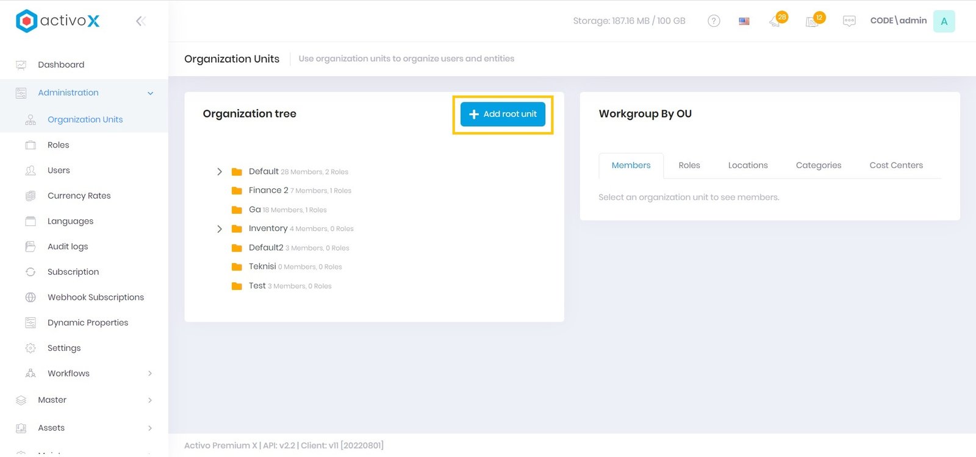Expand the Default organization unit
The image size is (976, 457).
pos(220,172)
